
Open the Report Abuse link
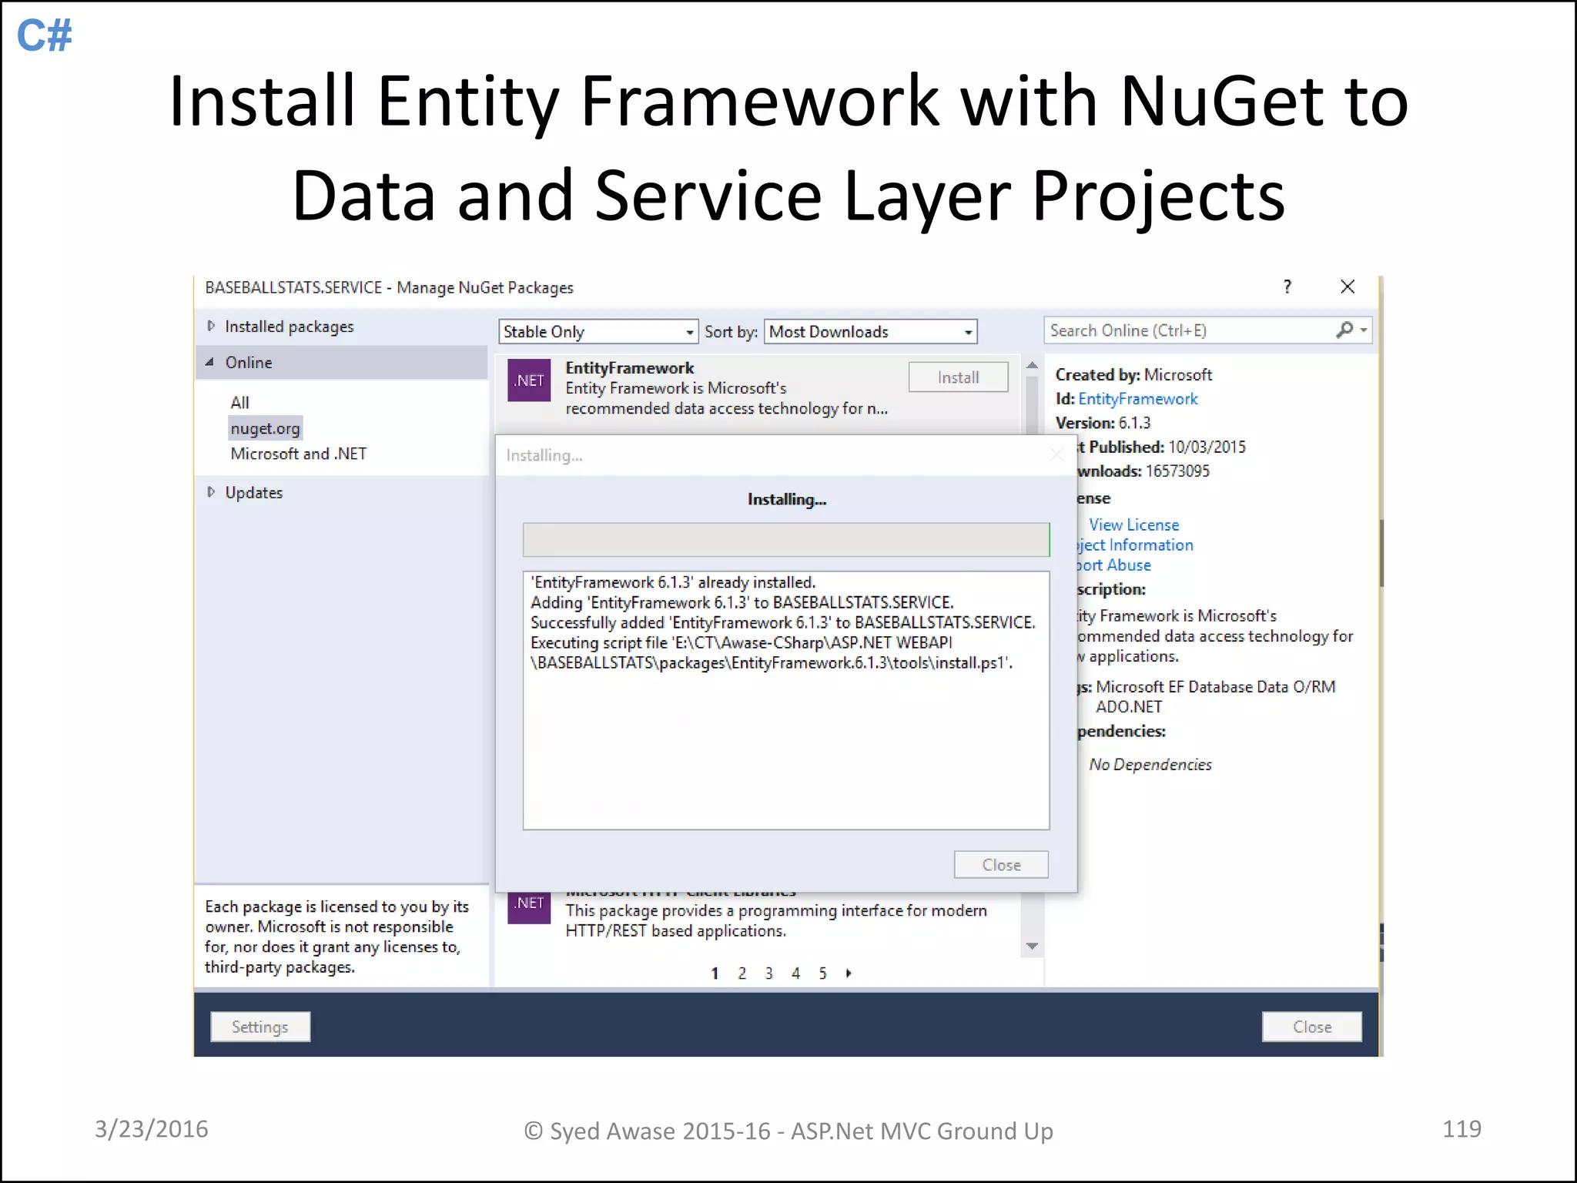click(1113, 565)
